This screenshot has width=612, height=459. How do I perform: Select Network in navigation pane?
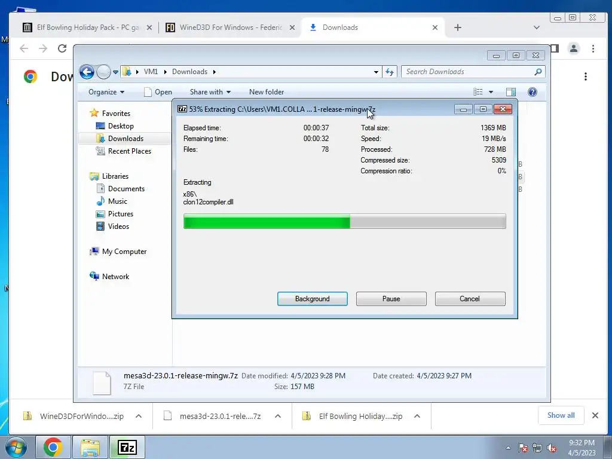(x=115, y=277)
